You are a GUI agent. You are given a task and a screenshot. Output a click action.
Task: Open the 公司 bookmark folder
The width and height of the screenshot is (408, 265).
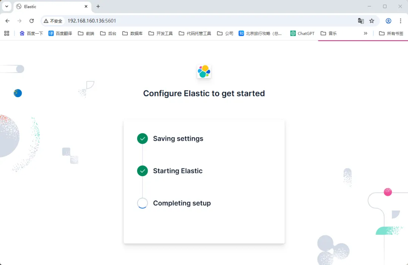tap(225, 33)
